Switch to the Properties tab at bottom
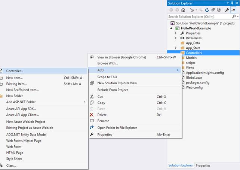 coord(203,166)
